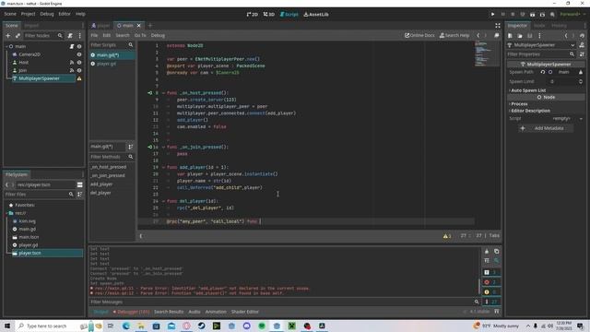Jump to the del_player method in list

(x=100, y=193)
